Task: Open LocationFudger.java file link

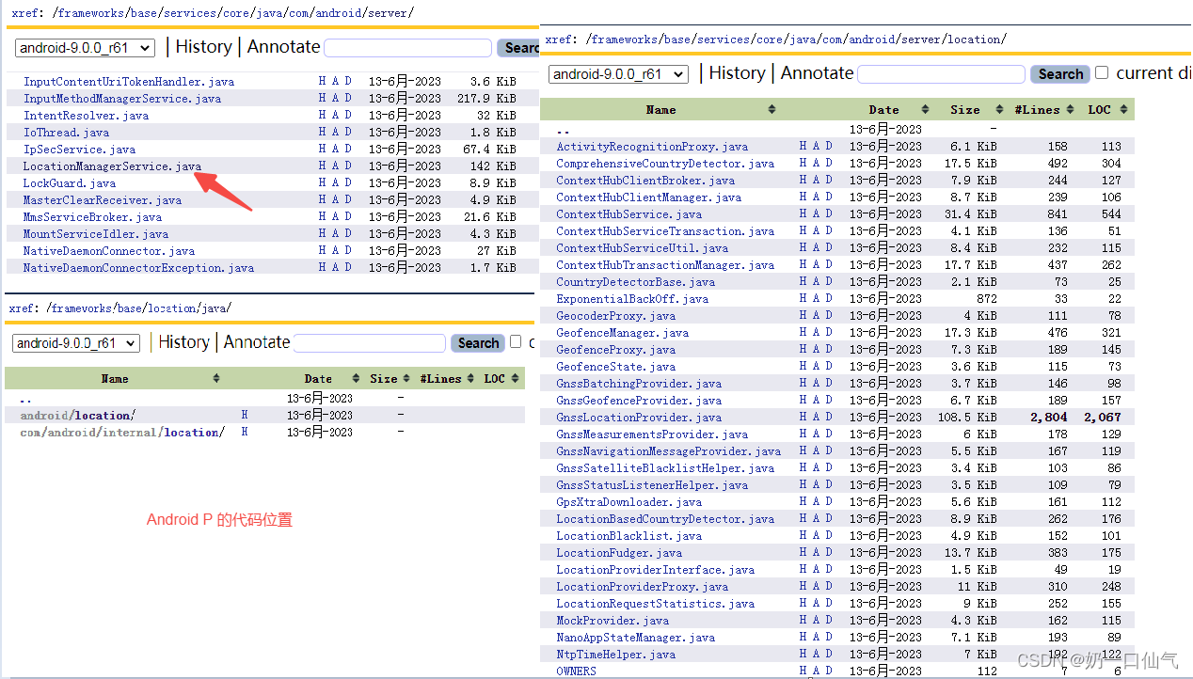Action: (x=619, y=553)
